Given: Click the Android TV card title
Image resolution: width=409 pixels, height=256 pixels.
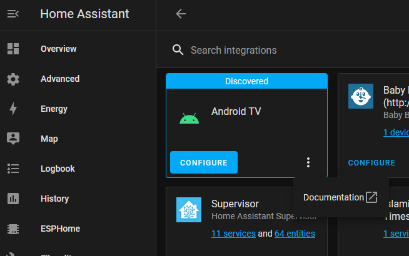Looking at the screenshot, I should click(x=236, y=112).
